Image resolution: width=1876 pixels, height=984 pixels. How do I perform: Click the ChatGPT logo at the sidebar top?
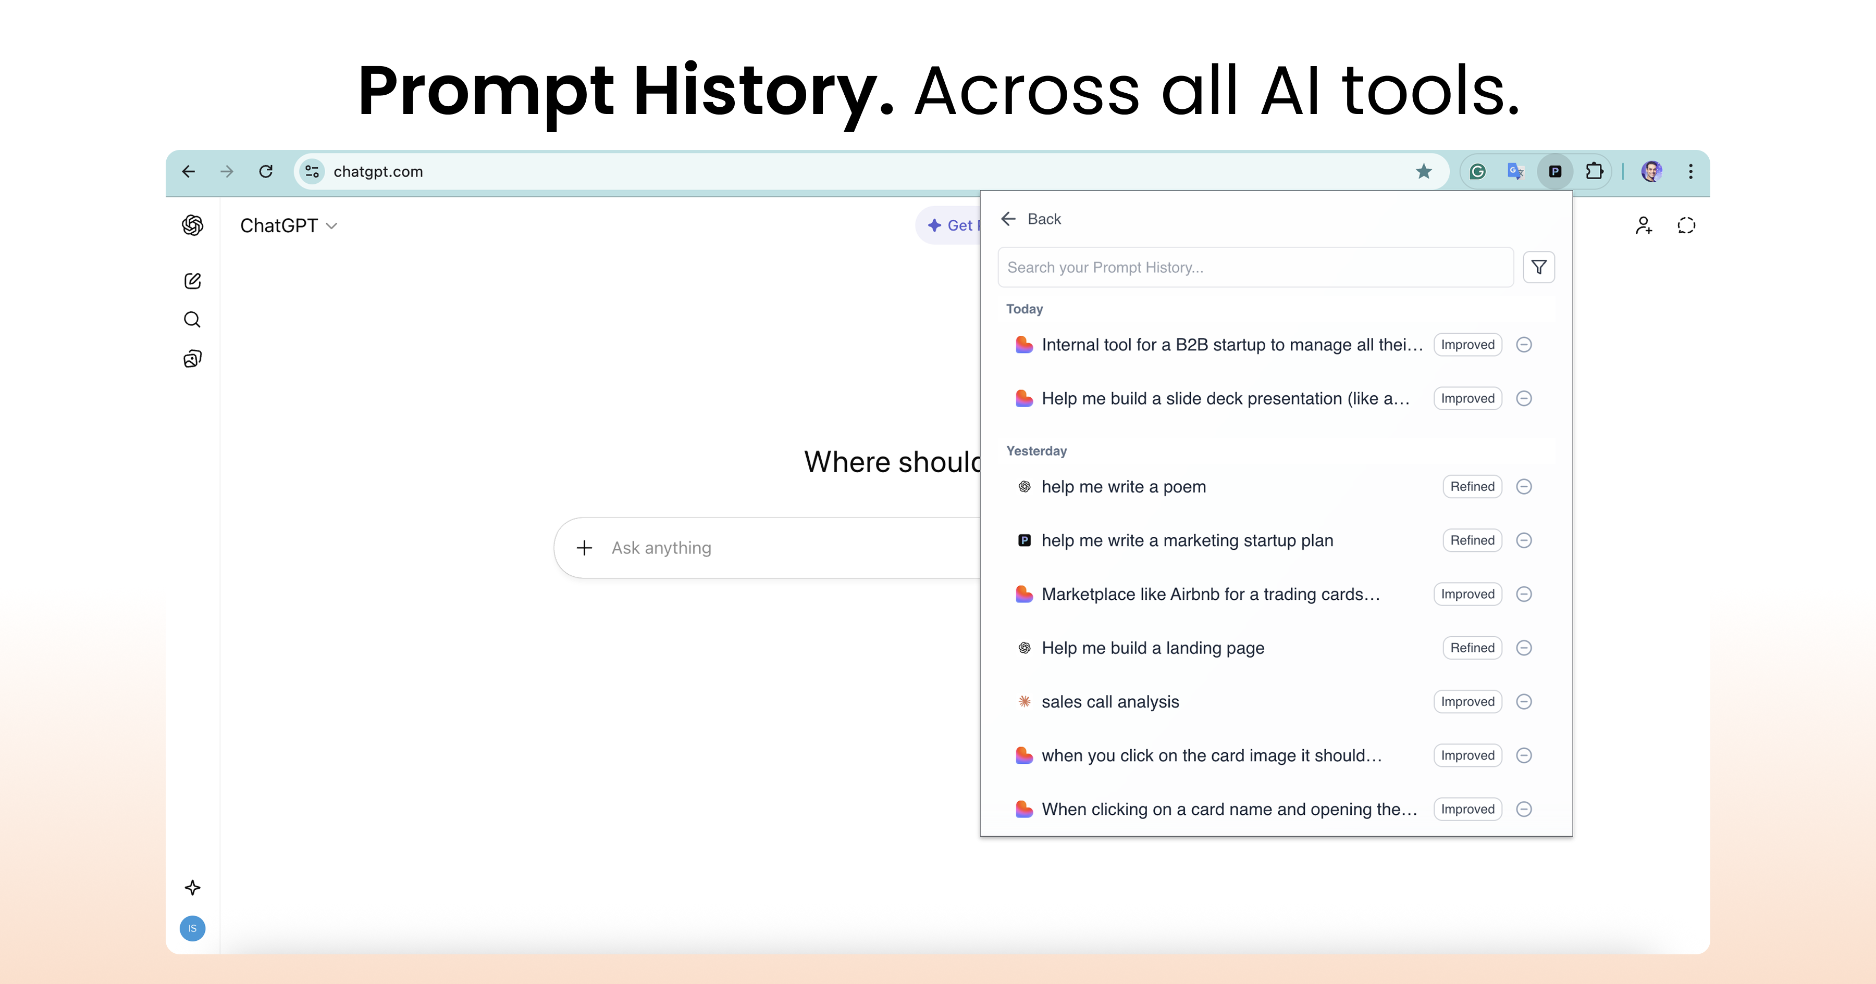coord(192,225)
